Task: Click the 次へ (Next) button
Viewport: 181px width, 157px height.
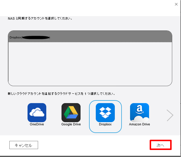Action: (x=160, y=145)
